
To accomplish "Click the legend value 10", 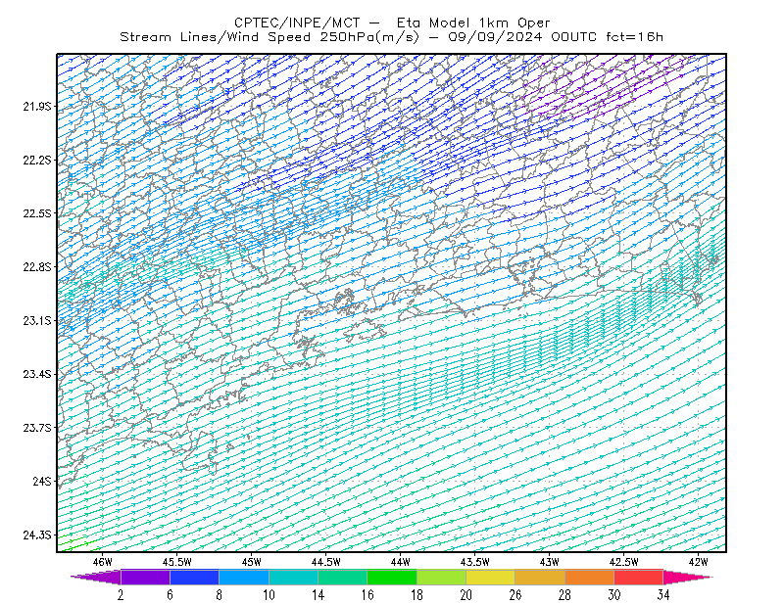I will (x=269, y=595).
